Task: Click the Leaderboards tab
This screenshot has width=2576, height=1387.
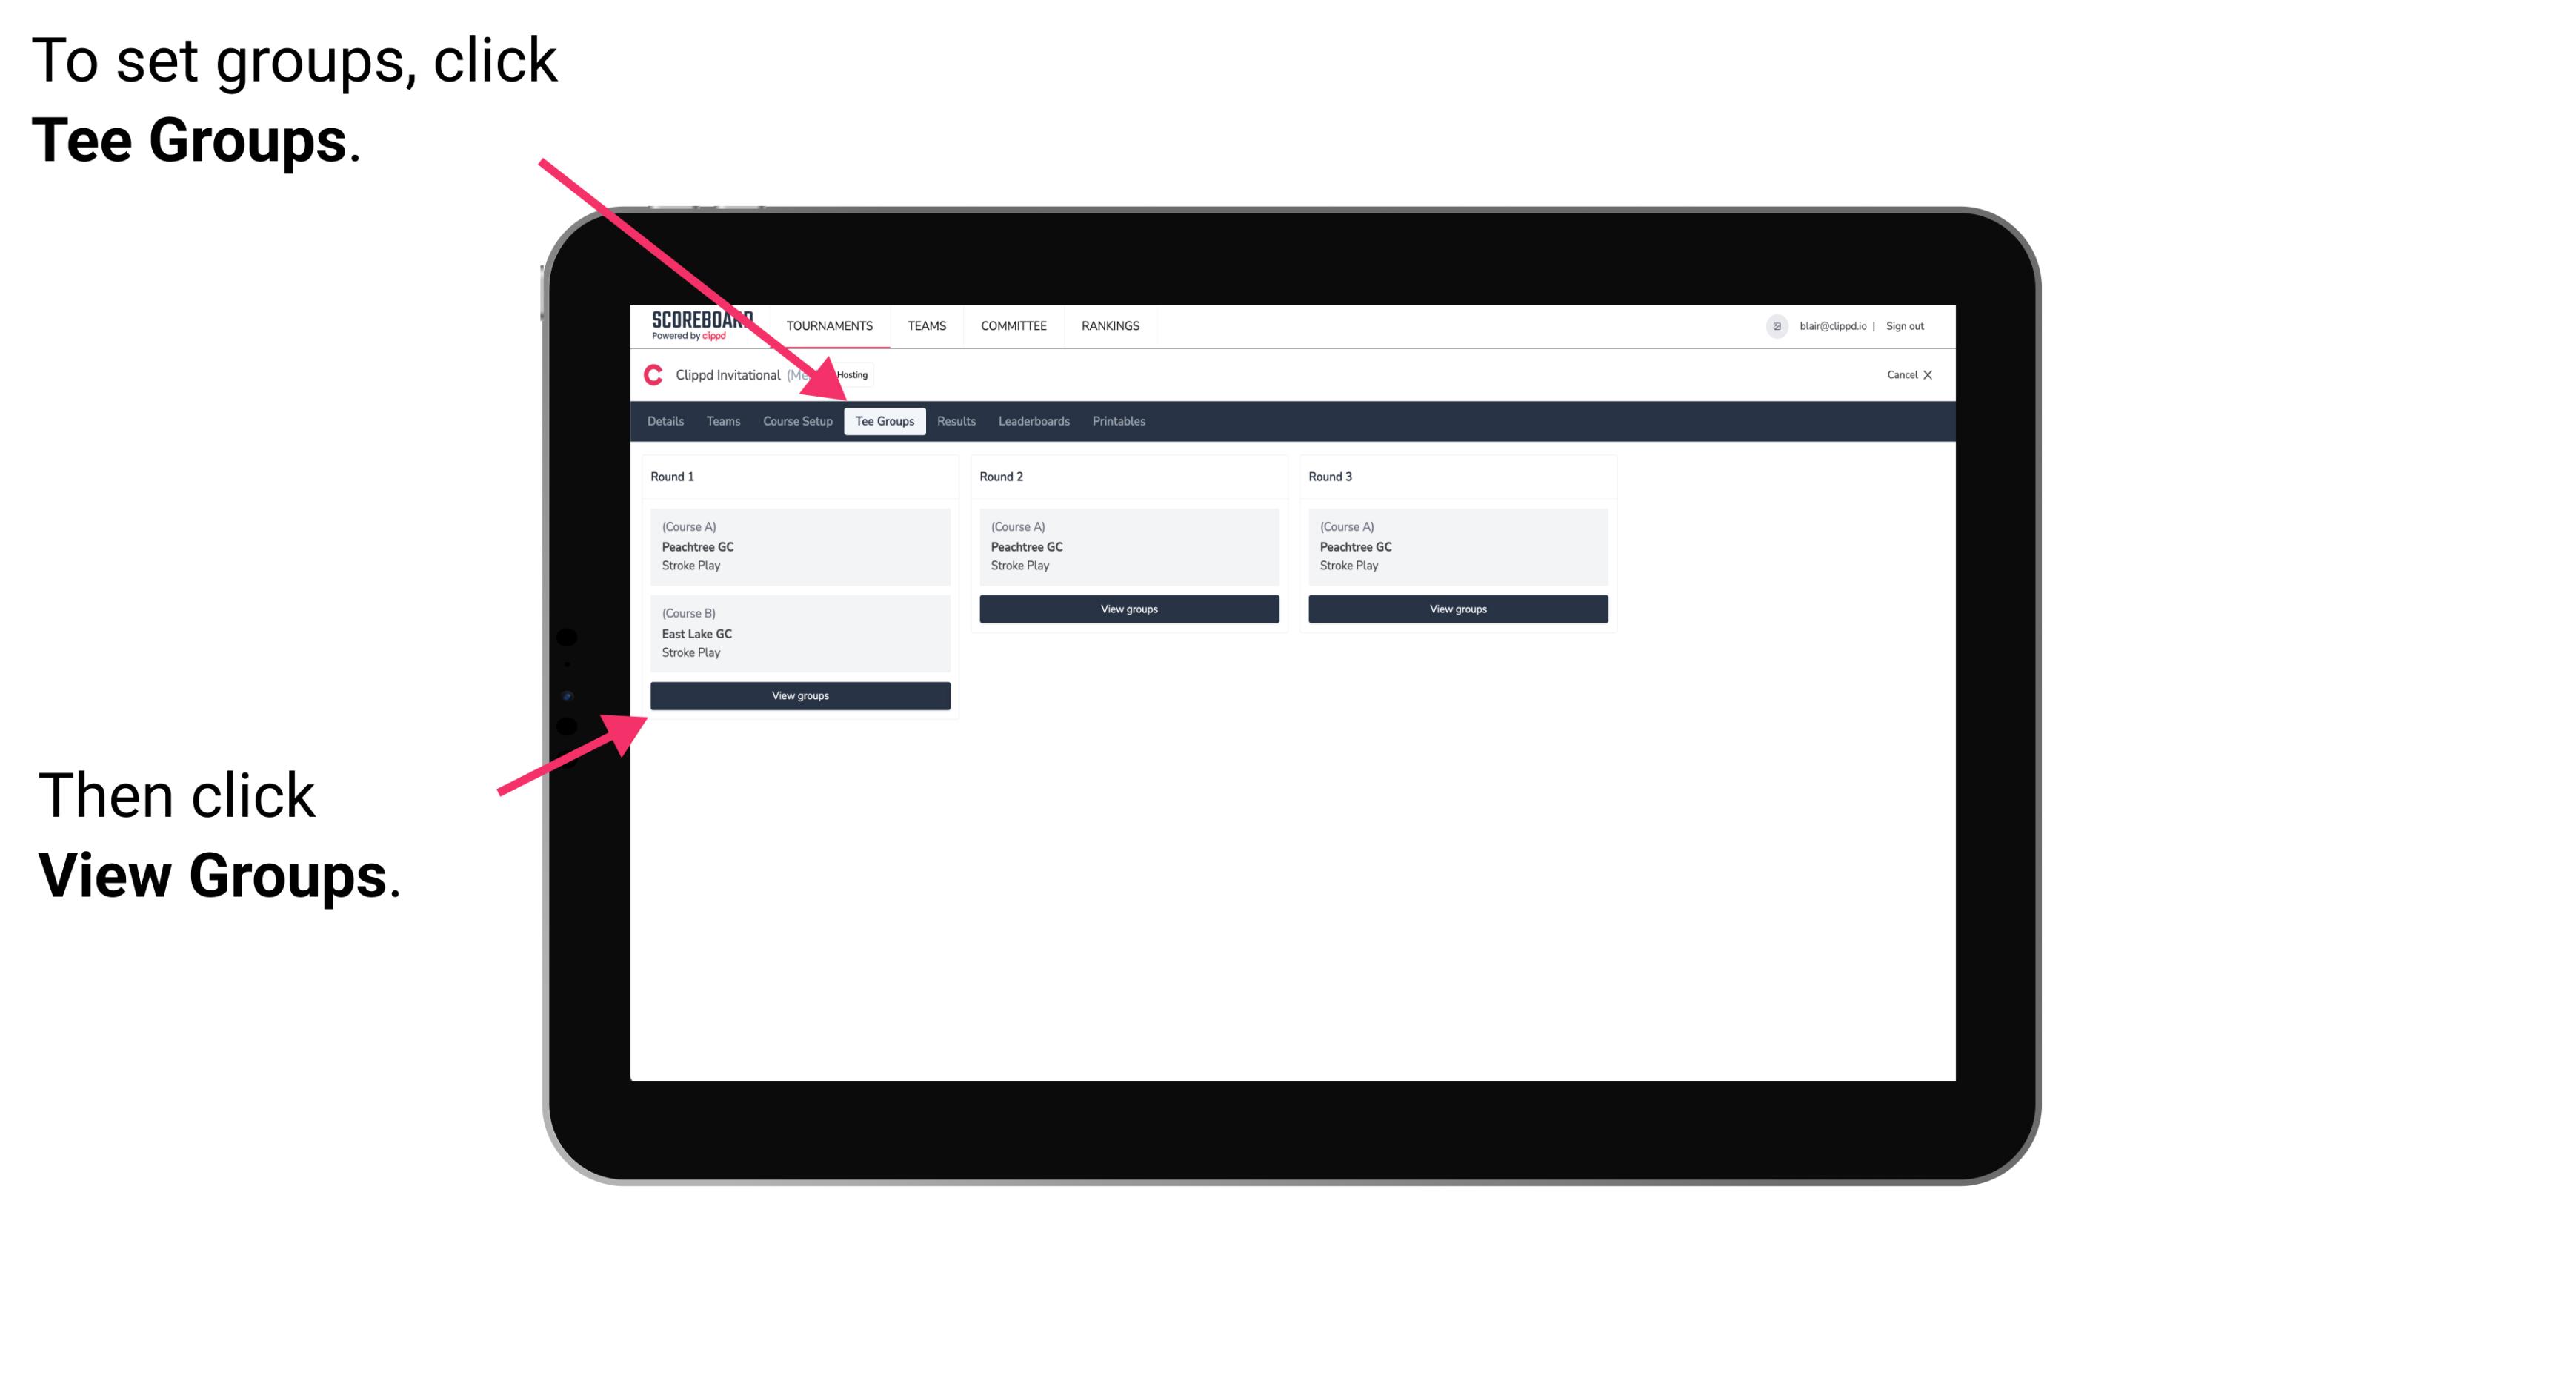Action: pos(1031,420)
